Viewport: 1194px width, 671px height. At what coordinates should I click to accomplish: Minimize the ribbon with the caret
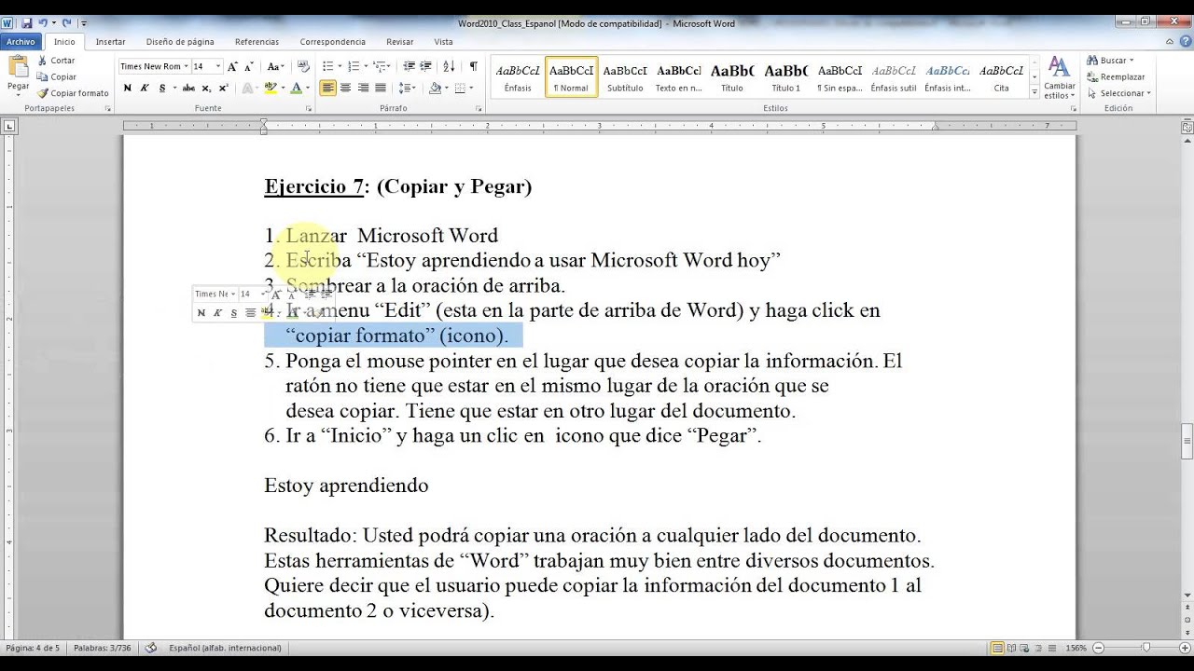click(1168, 41)
